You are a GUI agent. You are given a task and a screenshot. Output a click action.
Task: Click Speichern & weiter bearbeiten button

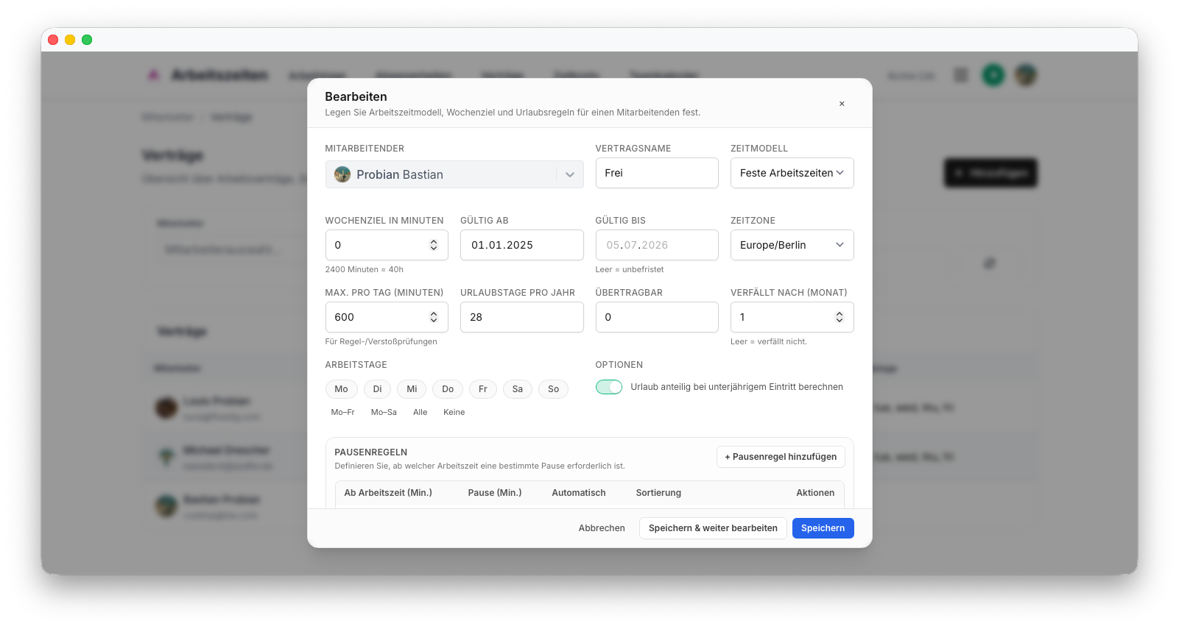(713, 528)
